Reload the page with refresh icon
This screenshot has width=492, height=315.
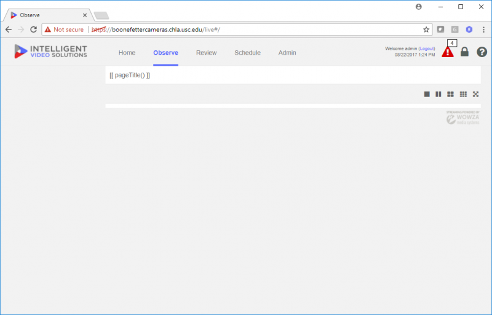tap(33, 29)
